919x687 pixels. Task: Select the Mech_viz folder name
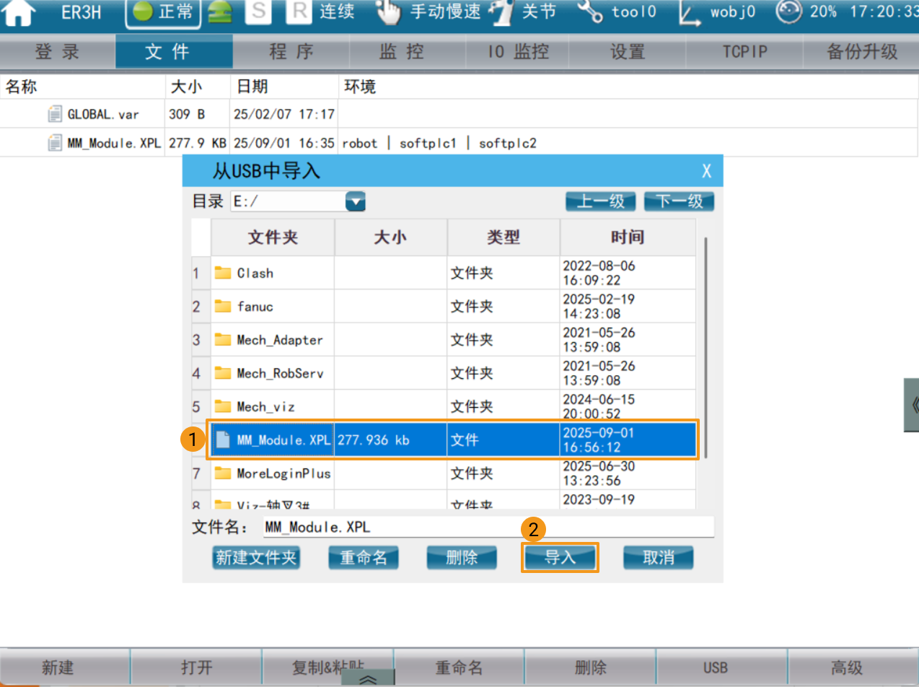pyautogui.click(x=265, y=406)
